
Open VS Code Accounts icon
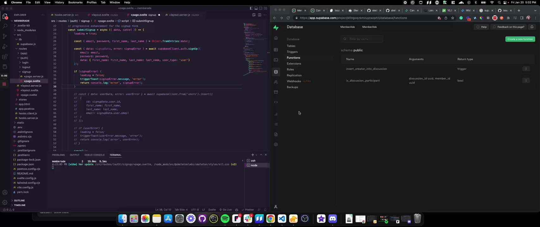coord(5,192)
